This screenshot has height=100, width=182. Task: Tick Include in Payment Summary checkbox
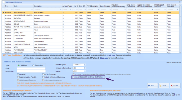tap(43, 77)
